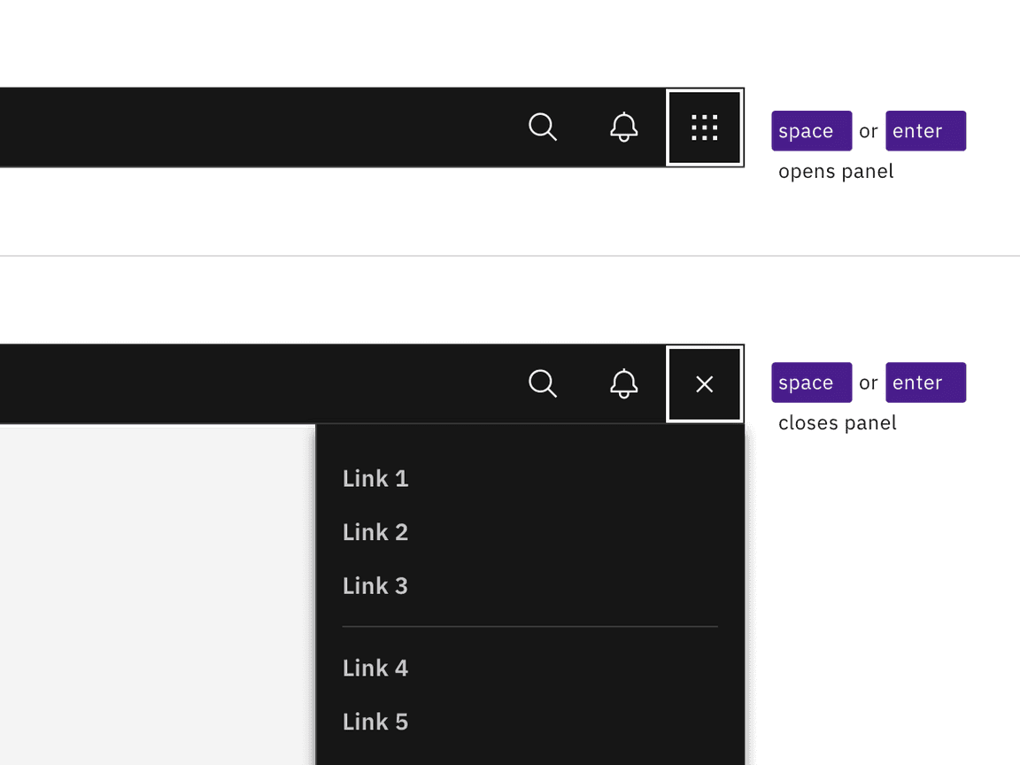This screenshot has height=765, width=1020.
Task: Select Link 1 in the switcher panel
Action: coord(375,479)
